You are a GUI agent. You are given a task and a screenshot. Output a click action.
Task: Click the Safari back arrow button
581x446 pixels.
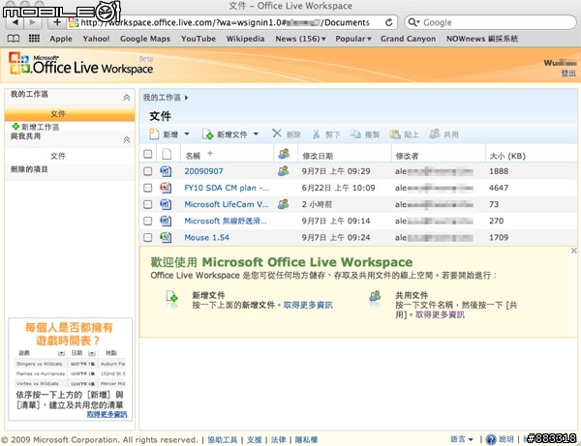[15, 23]
